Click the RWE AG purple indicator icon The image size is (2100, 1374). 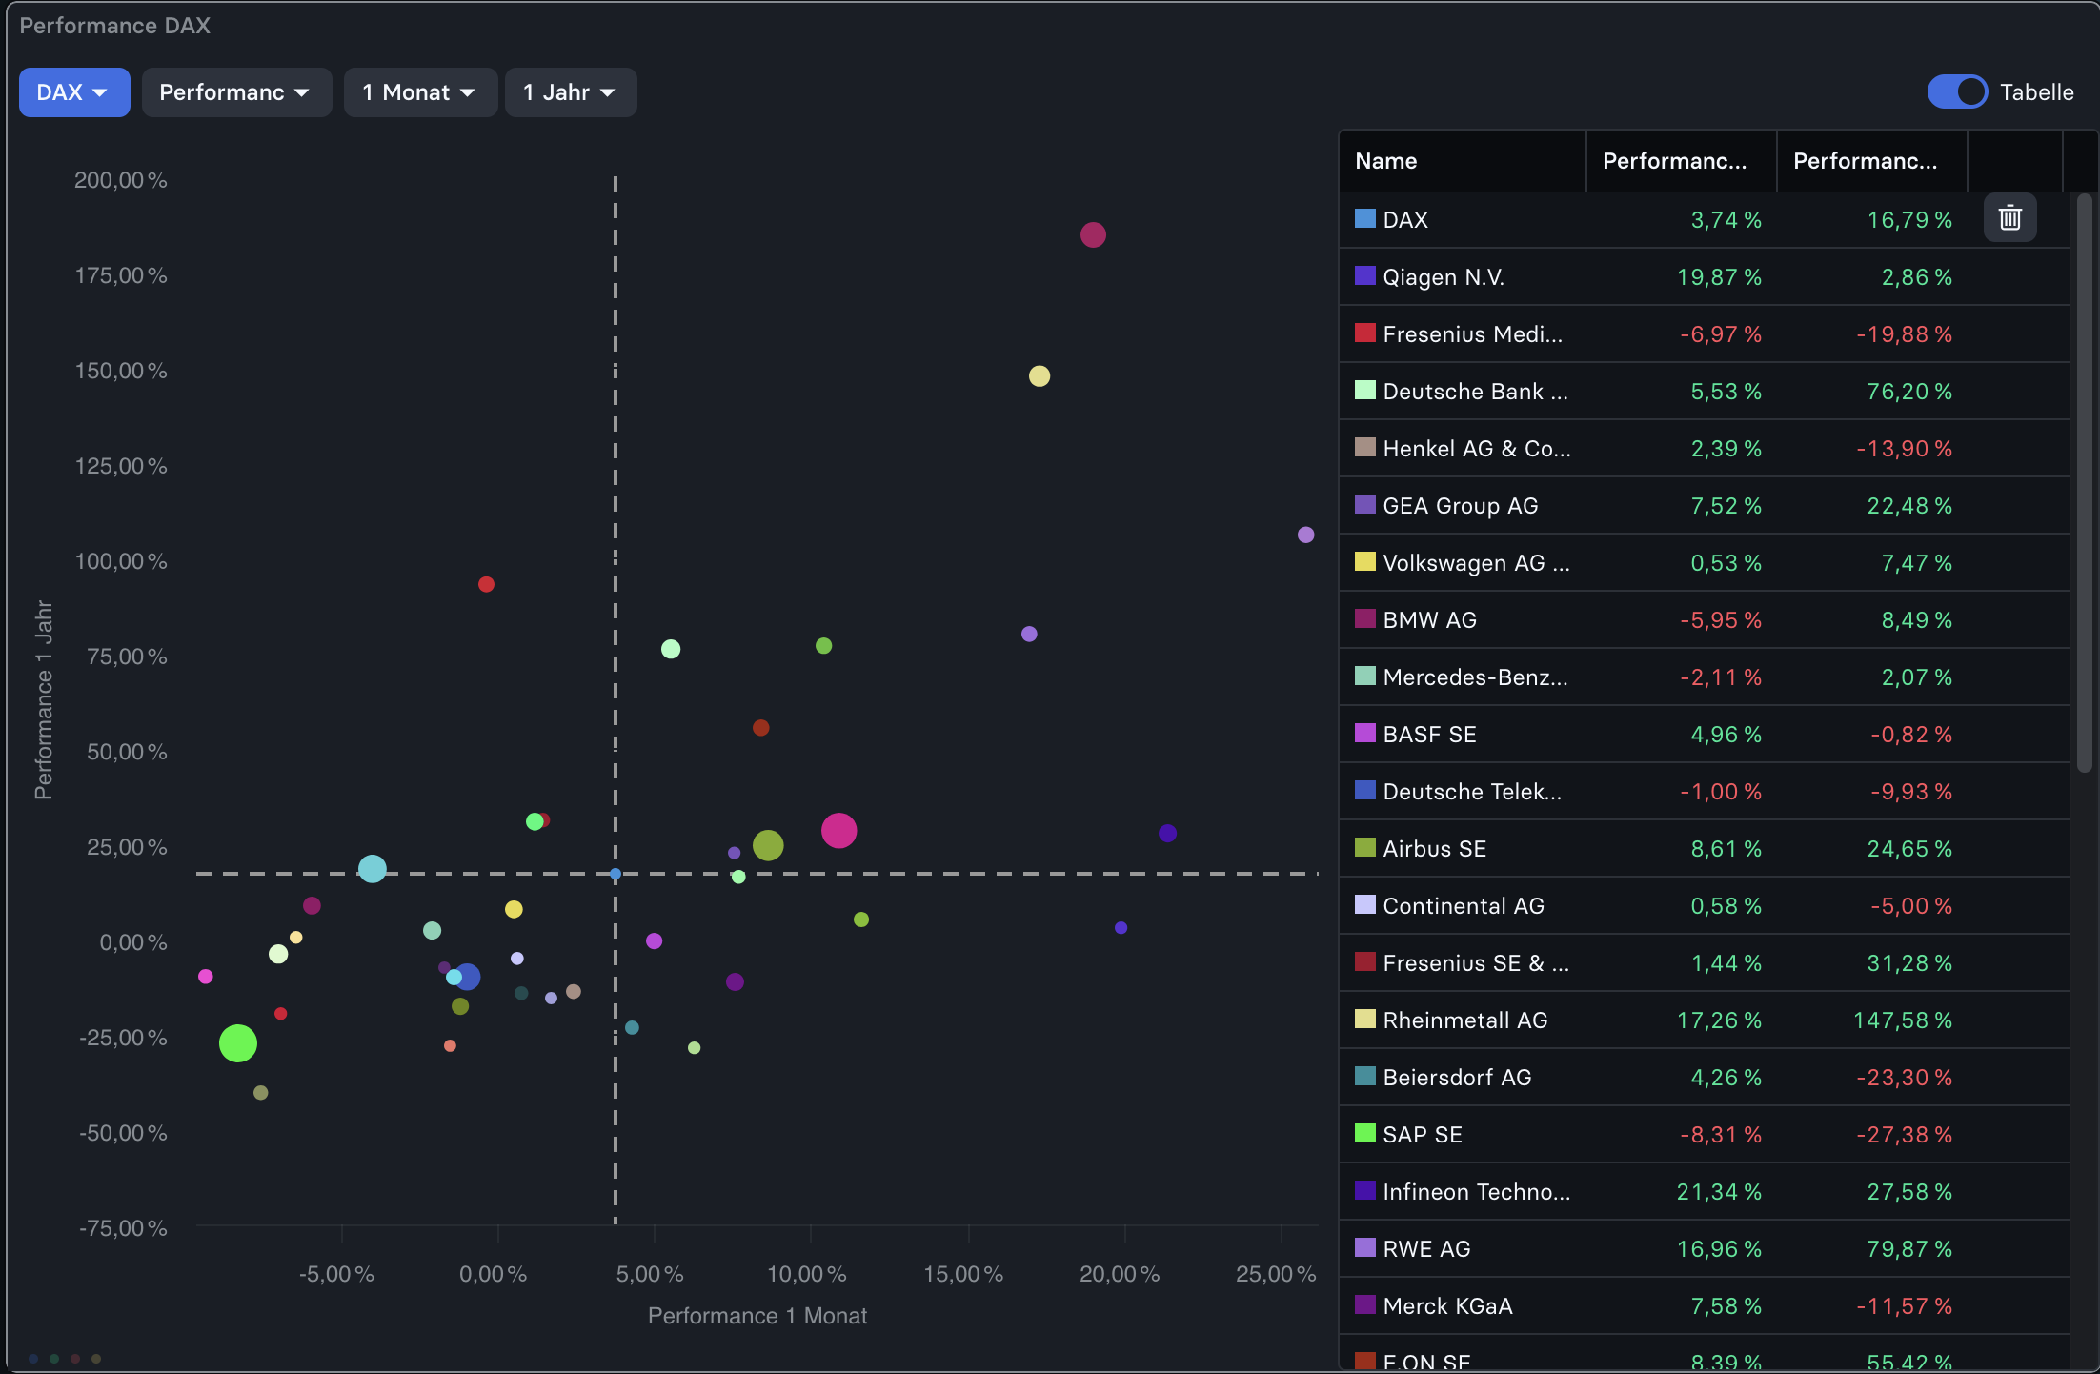pos(1364,1248)
